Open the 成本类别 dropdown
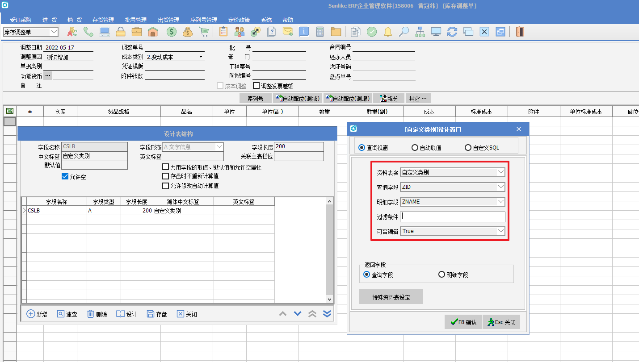 coord(201,57)
